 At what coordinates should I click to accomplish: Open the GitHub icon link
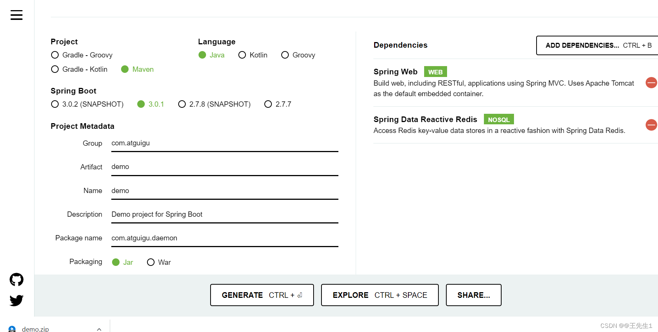click(x=17, y=279)
